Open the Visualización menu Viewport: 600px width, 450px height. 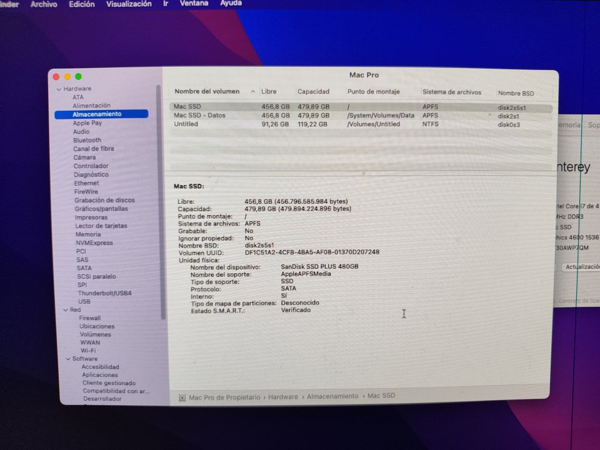(129, 4)
